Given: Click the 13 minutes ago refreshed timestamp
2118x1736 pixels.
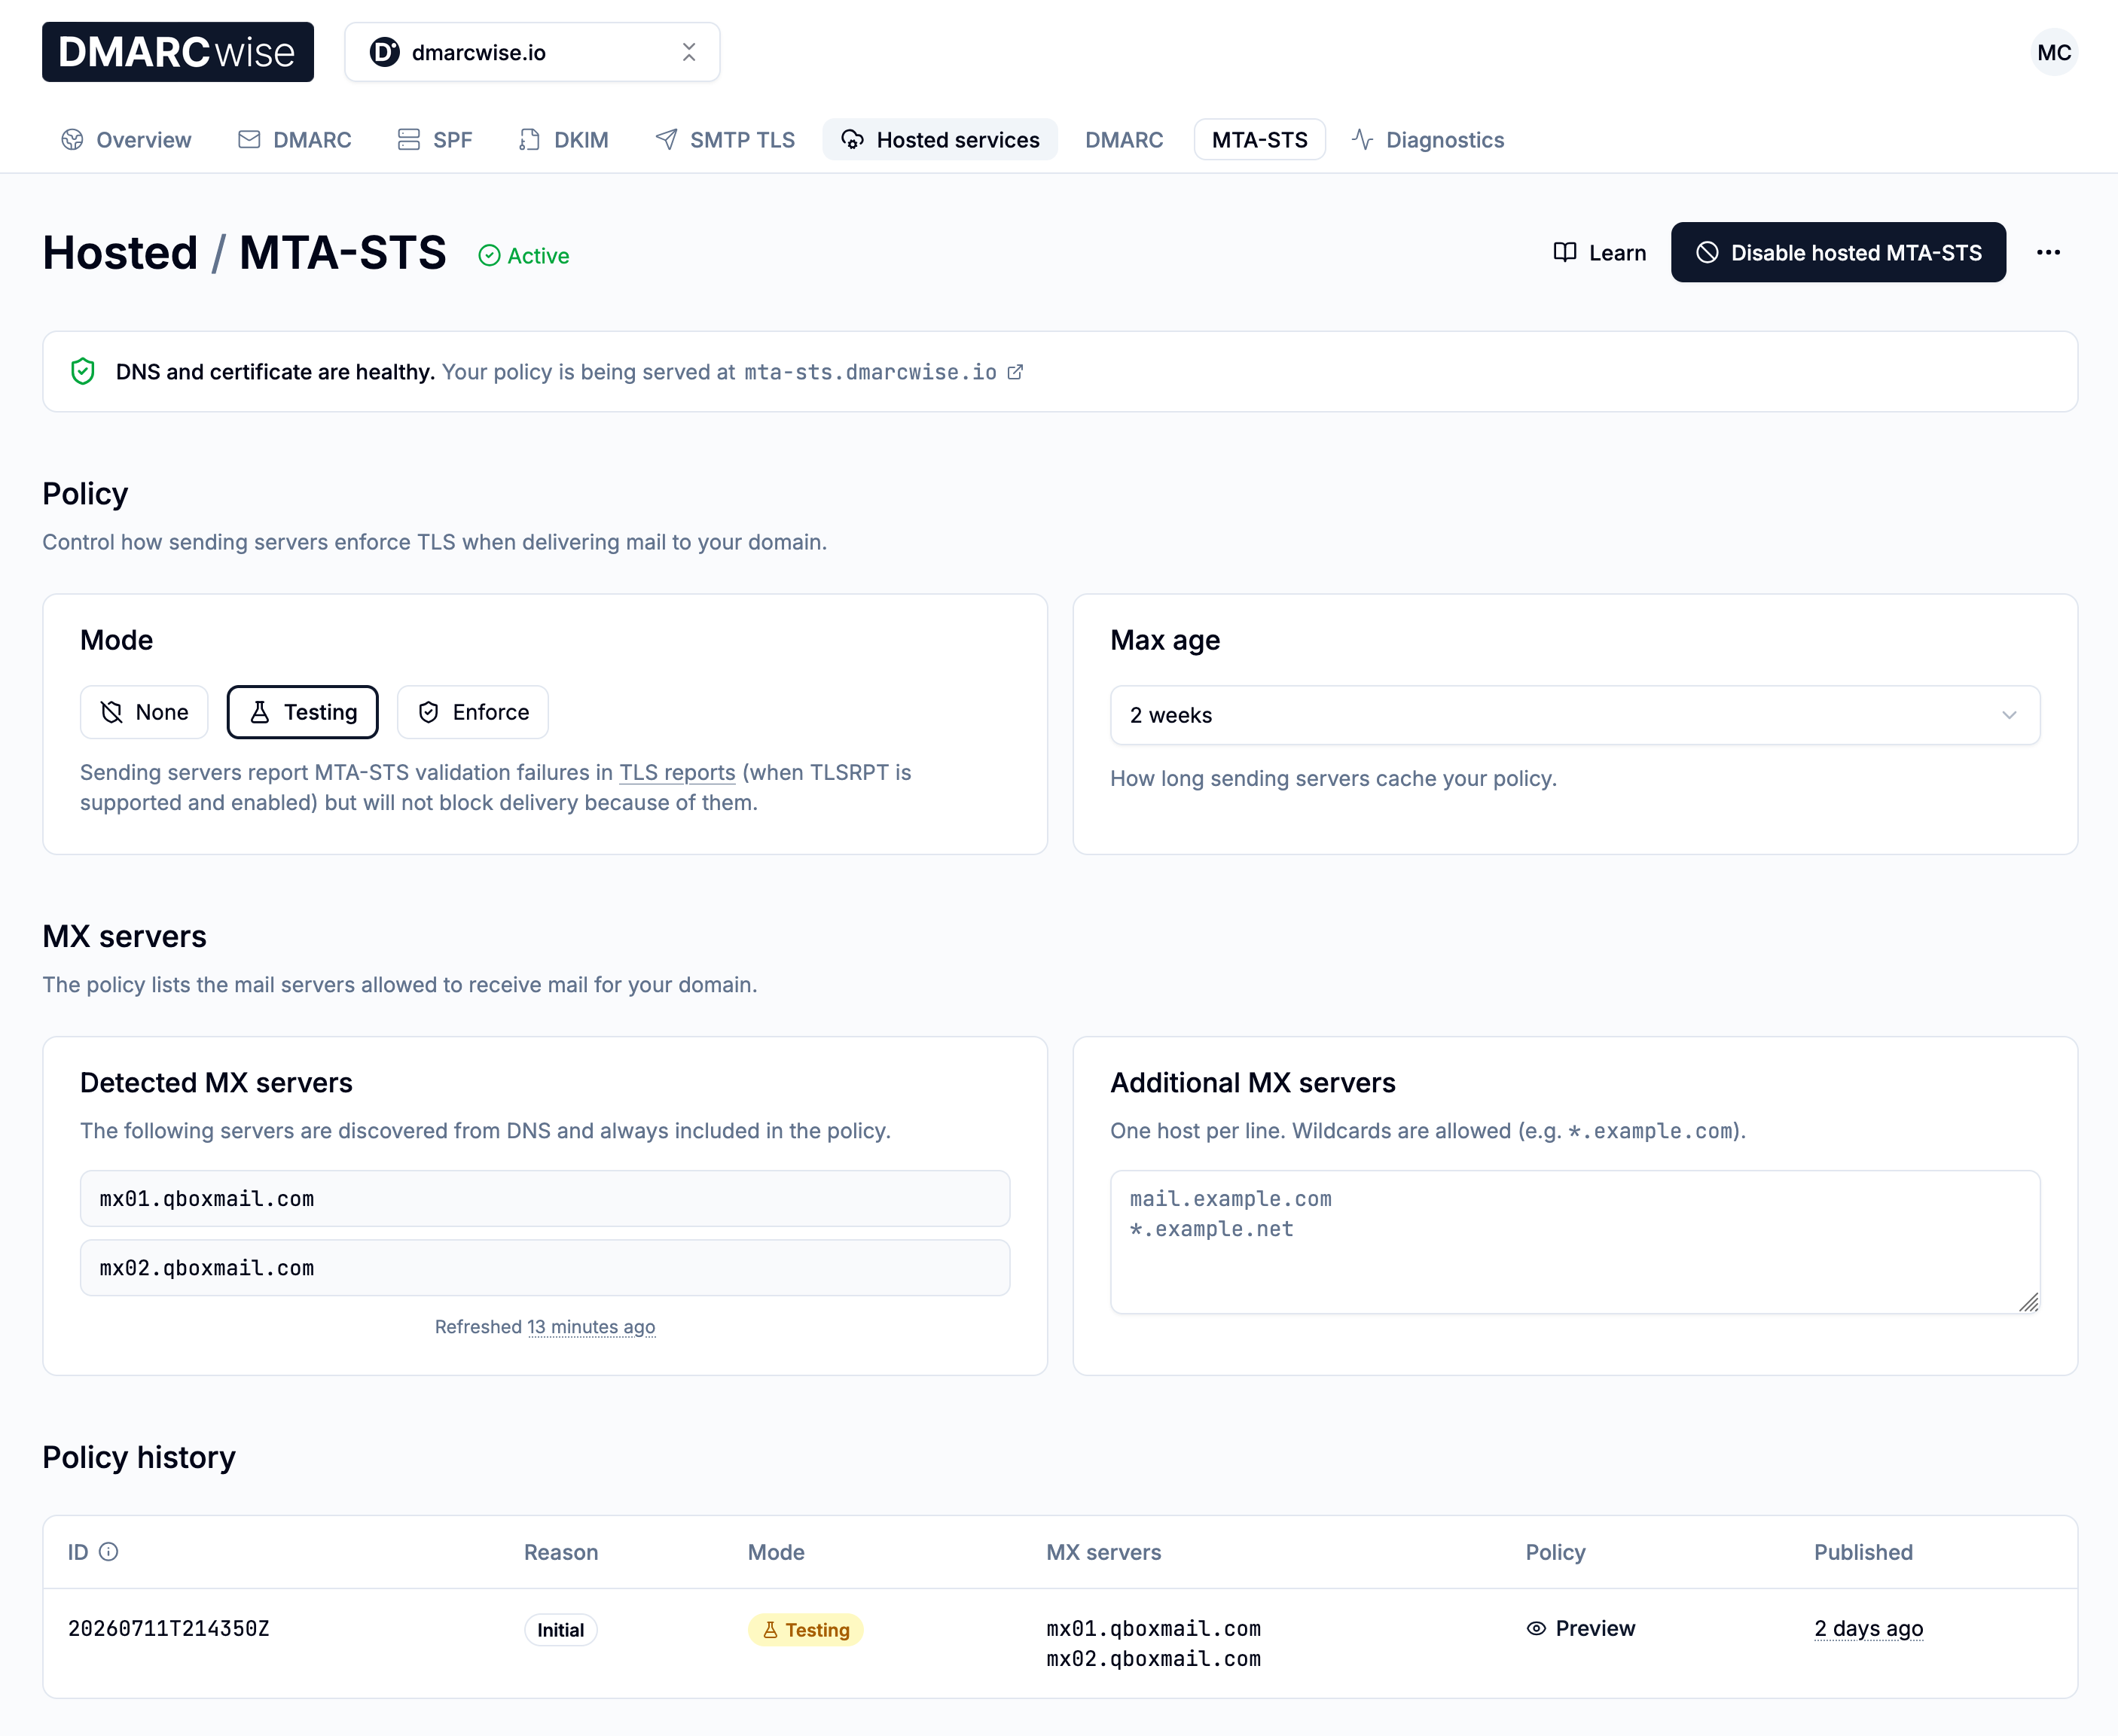Looking at the screenshot, I should tap(591, 1327).
